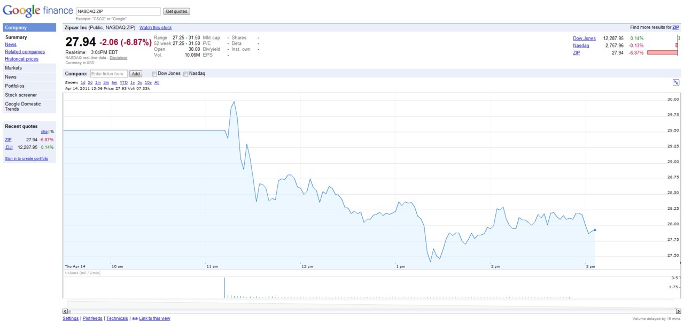The image size is (684, 330).
Task: Open chart Settings link
Action: tap(71, 319)
